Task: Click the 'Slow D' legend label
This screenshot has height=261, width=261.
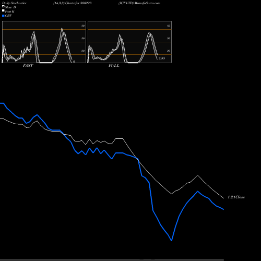Action: (x=10, y=7)
